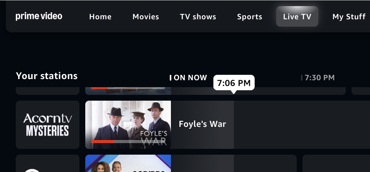Open the Home tab
This screenshot has width=370, height=172.
pyautogui.click(x=100, y=17)
